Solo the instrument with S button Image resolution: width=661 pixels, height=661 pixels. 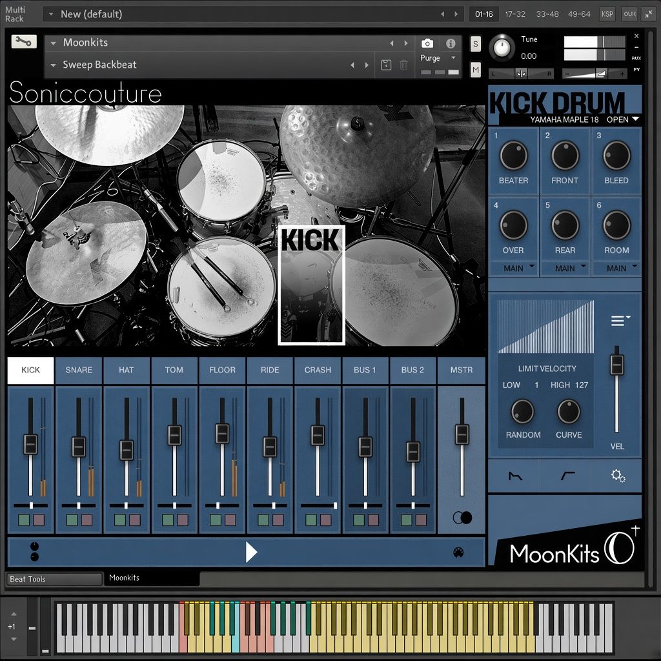(476, 43)
